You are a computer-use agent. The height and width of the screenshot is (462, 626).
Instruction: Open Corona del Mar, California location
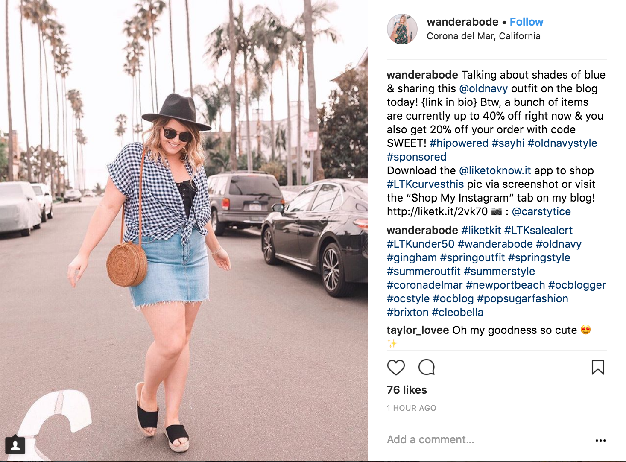click(483, 36)
